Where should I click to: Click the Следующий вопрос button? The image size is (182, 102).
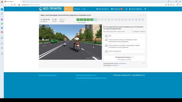pos(124,58)
